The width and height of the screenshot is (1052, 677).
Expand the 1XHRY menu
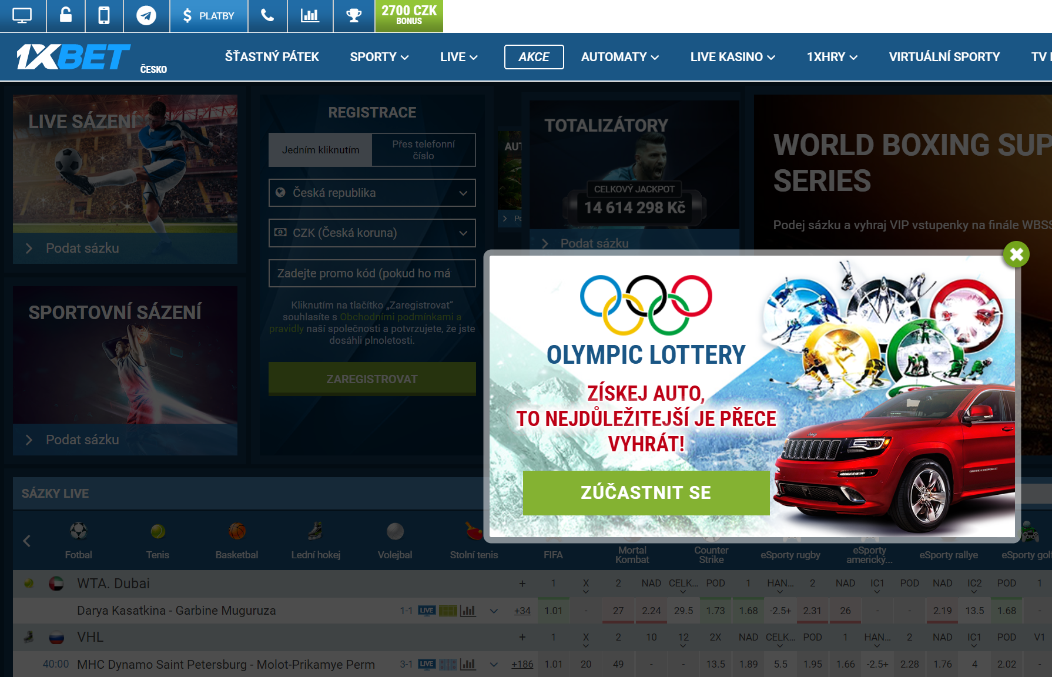[x=832, y=57]
